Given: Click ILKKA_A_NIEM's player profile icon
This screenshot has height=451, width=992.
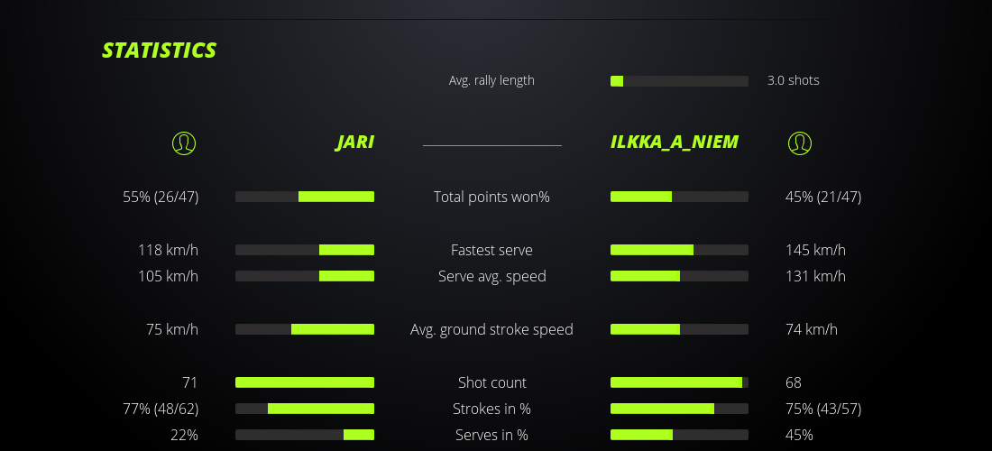Looking at the screenshot, I should [x=799, y=143].
